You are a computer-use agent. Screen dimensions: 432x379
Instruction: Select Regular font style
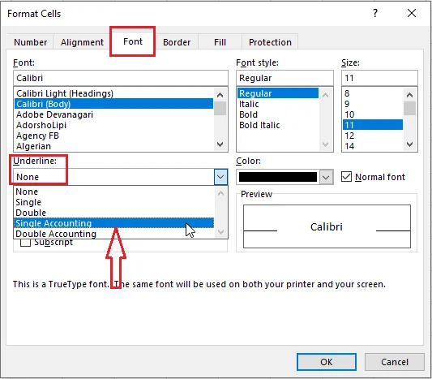coord(278,93)
